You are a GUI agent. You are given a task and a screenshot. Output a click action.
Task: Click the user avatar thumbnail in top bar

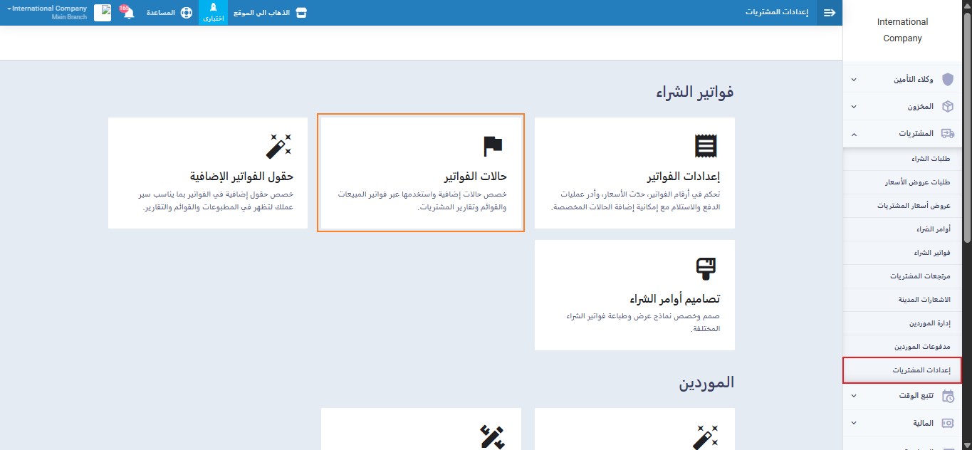(103, 13)
